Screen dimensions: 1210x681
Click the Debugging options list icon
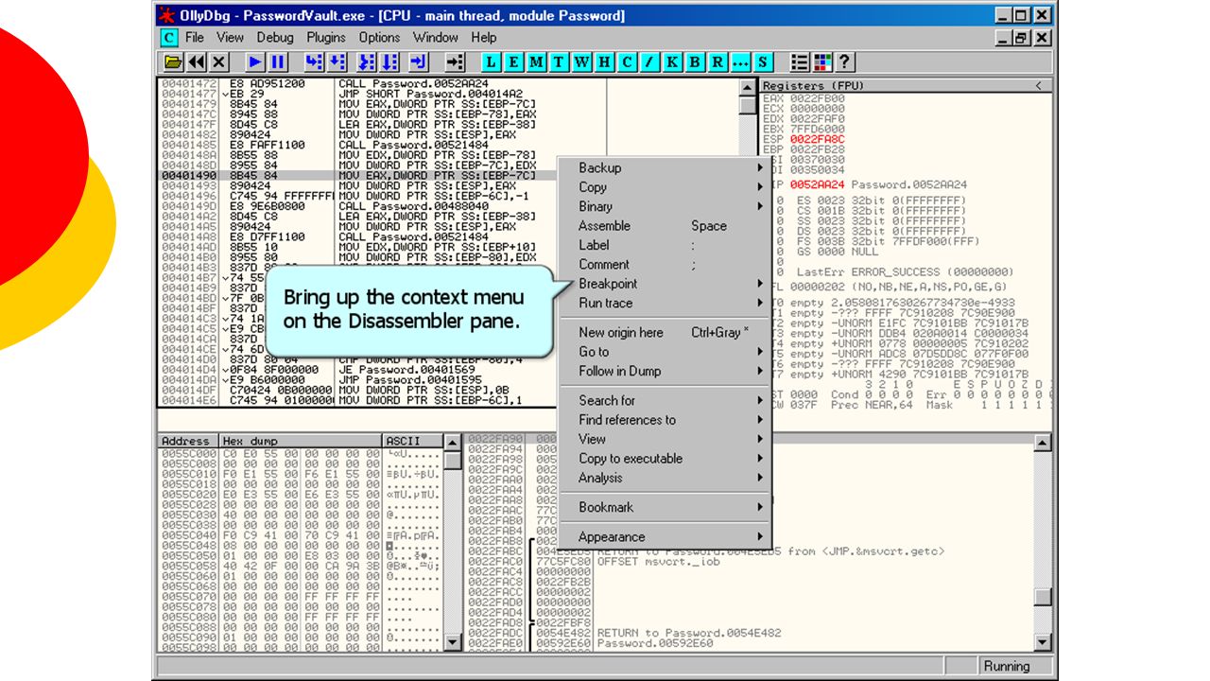click(800, 62)
